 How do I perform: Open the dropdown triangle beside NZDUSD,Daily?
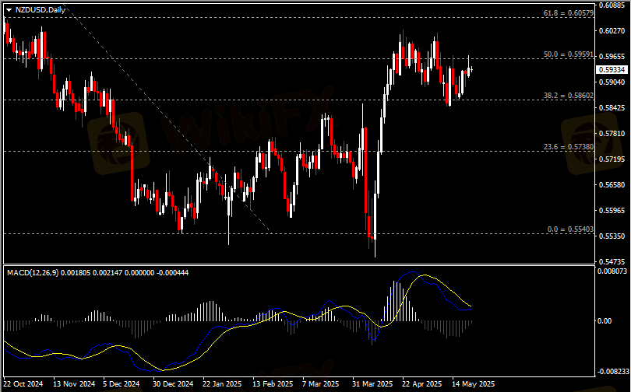[9, 9]
